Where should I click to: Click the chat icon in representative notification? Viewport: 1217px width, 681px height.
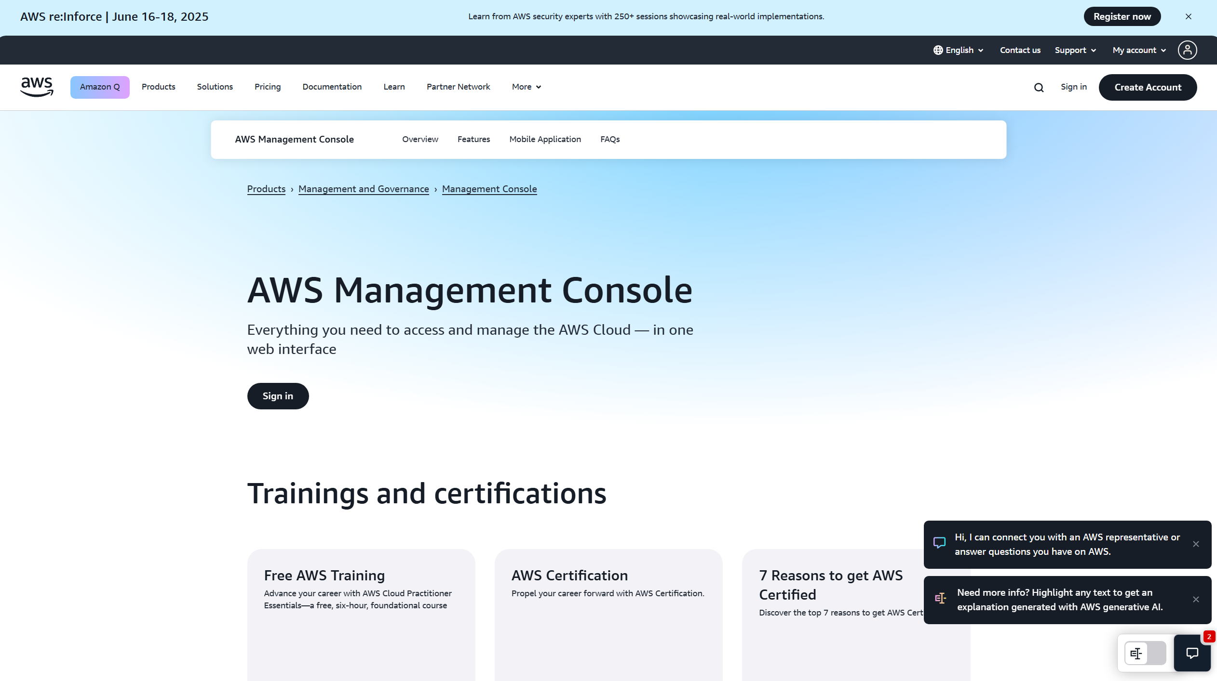click(x=939, y=543)
